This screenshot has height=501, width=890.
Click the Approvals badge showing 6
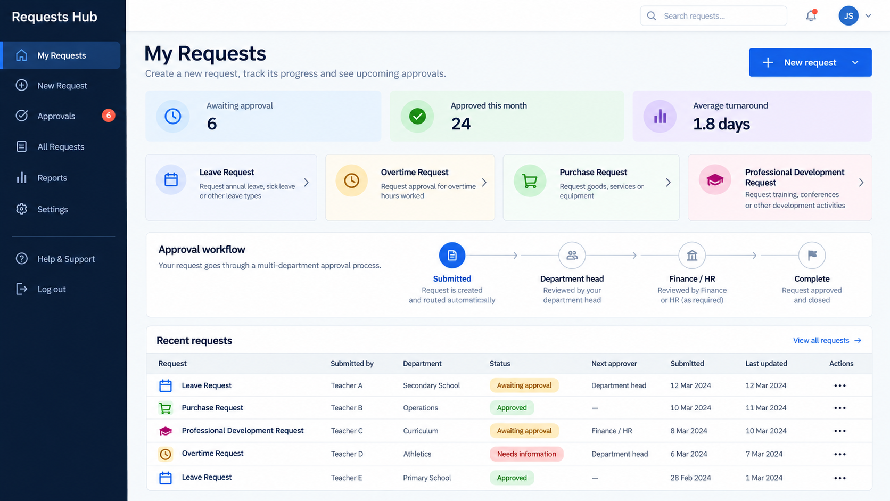109,116
